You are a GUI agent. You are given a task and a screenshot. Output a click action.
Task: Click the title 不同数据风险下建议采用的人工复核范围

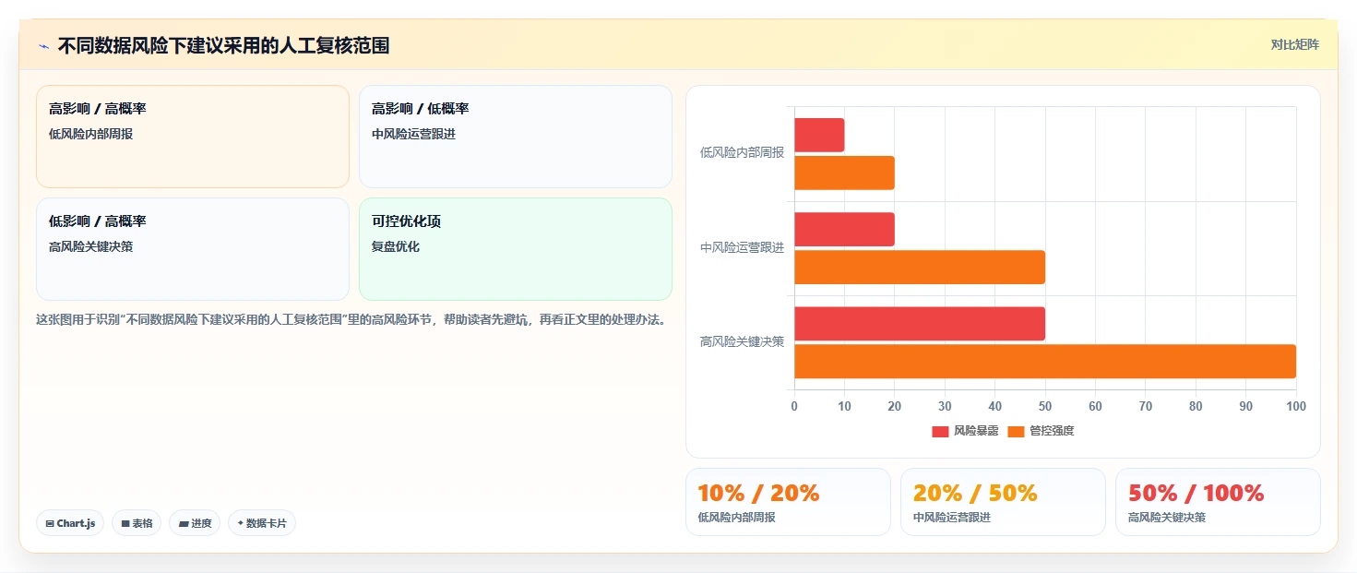point(223,46)
